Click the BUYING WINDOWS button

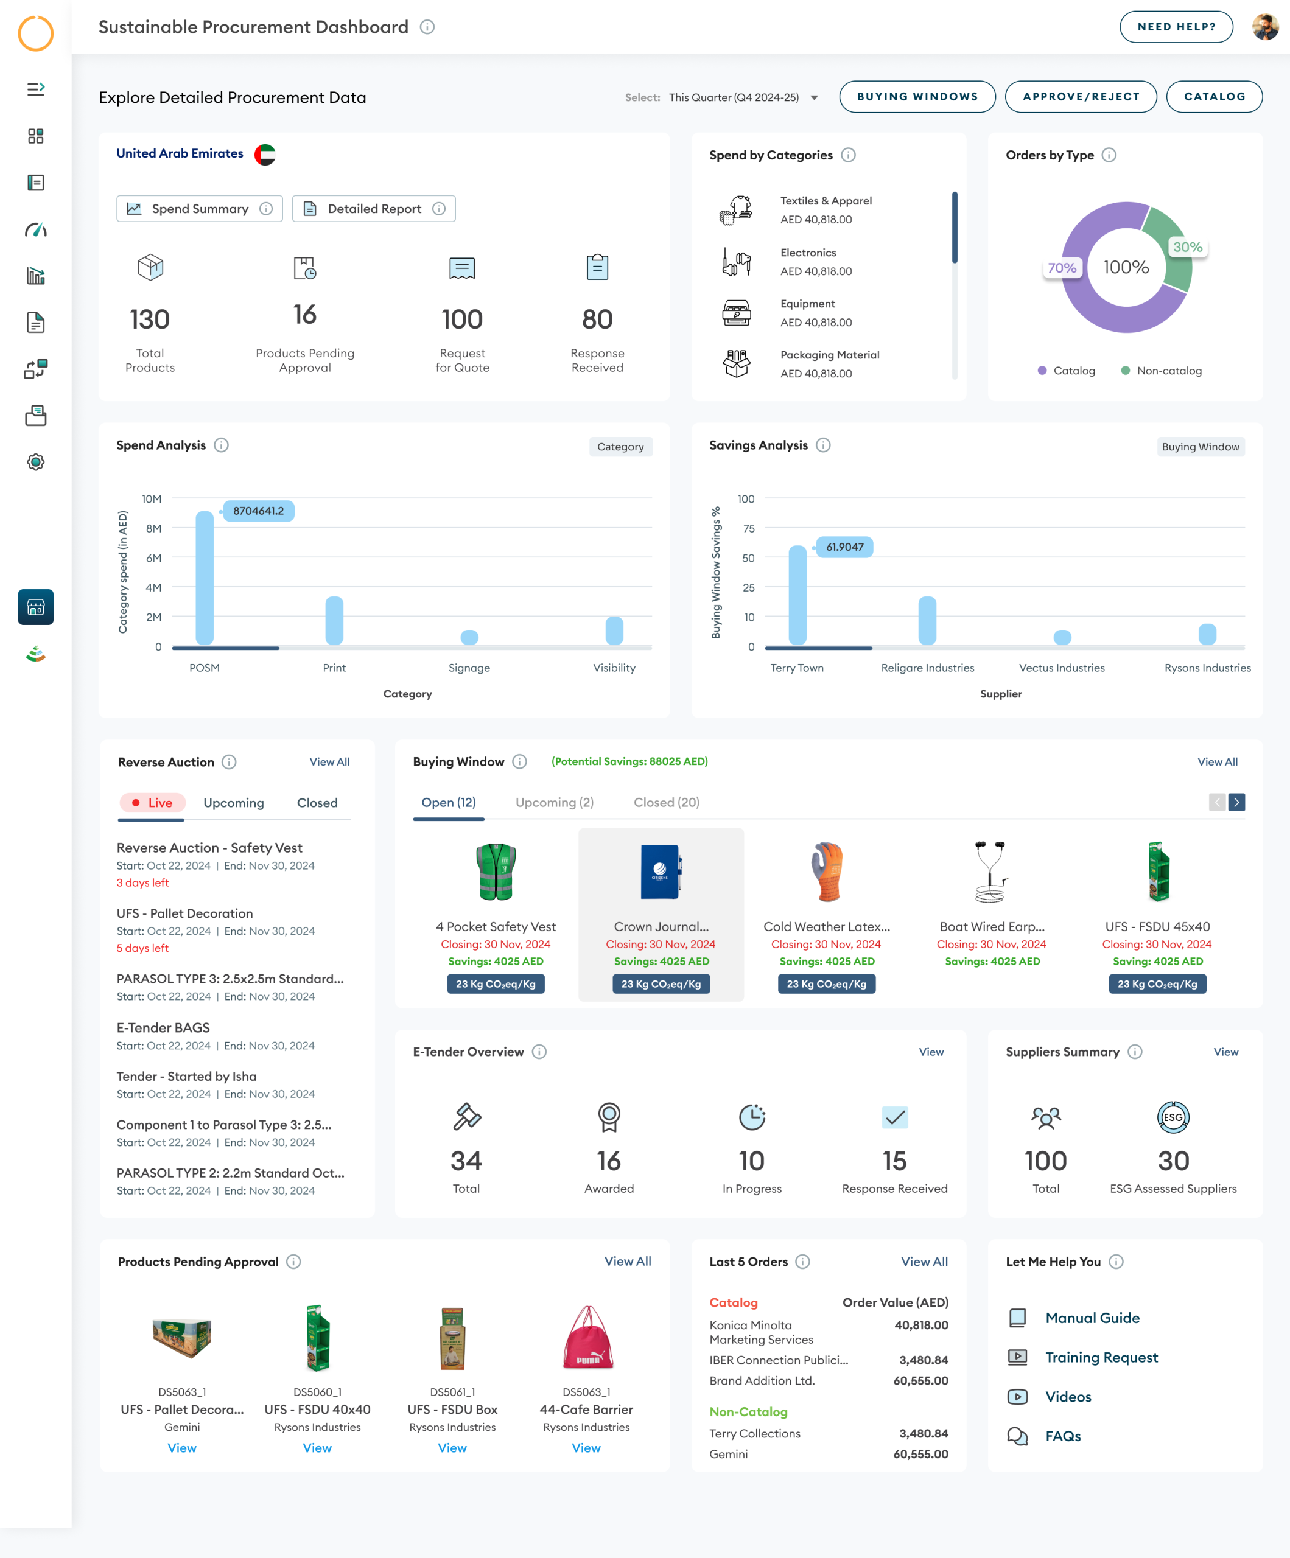pos(917,96)
